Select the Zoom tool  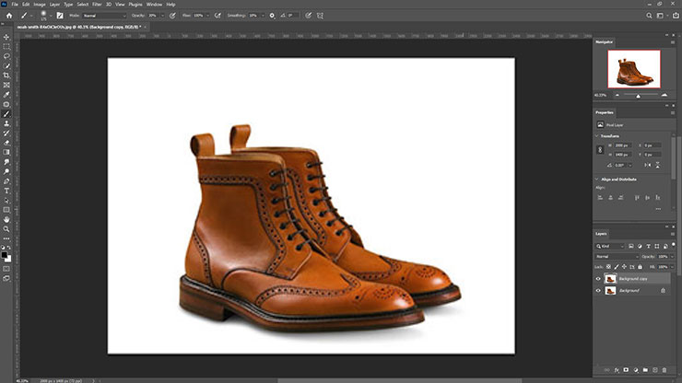(x=6, y=230)
